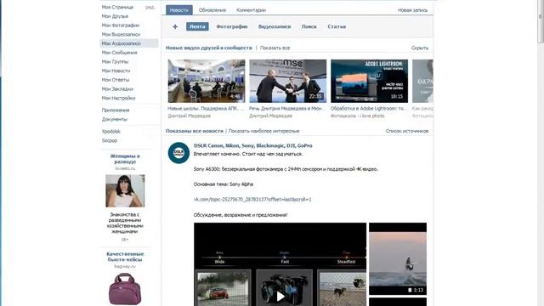Click Новые видео друзей и сообществ heading
The width and height of the screenshot is (544, 306).
coord(209,48)
